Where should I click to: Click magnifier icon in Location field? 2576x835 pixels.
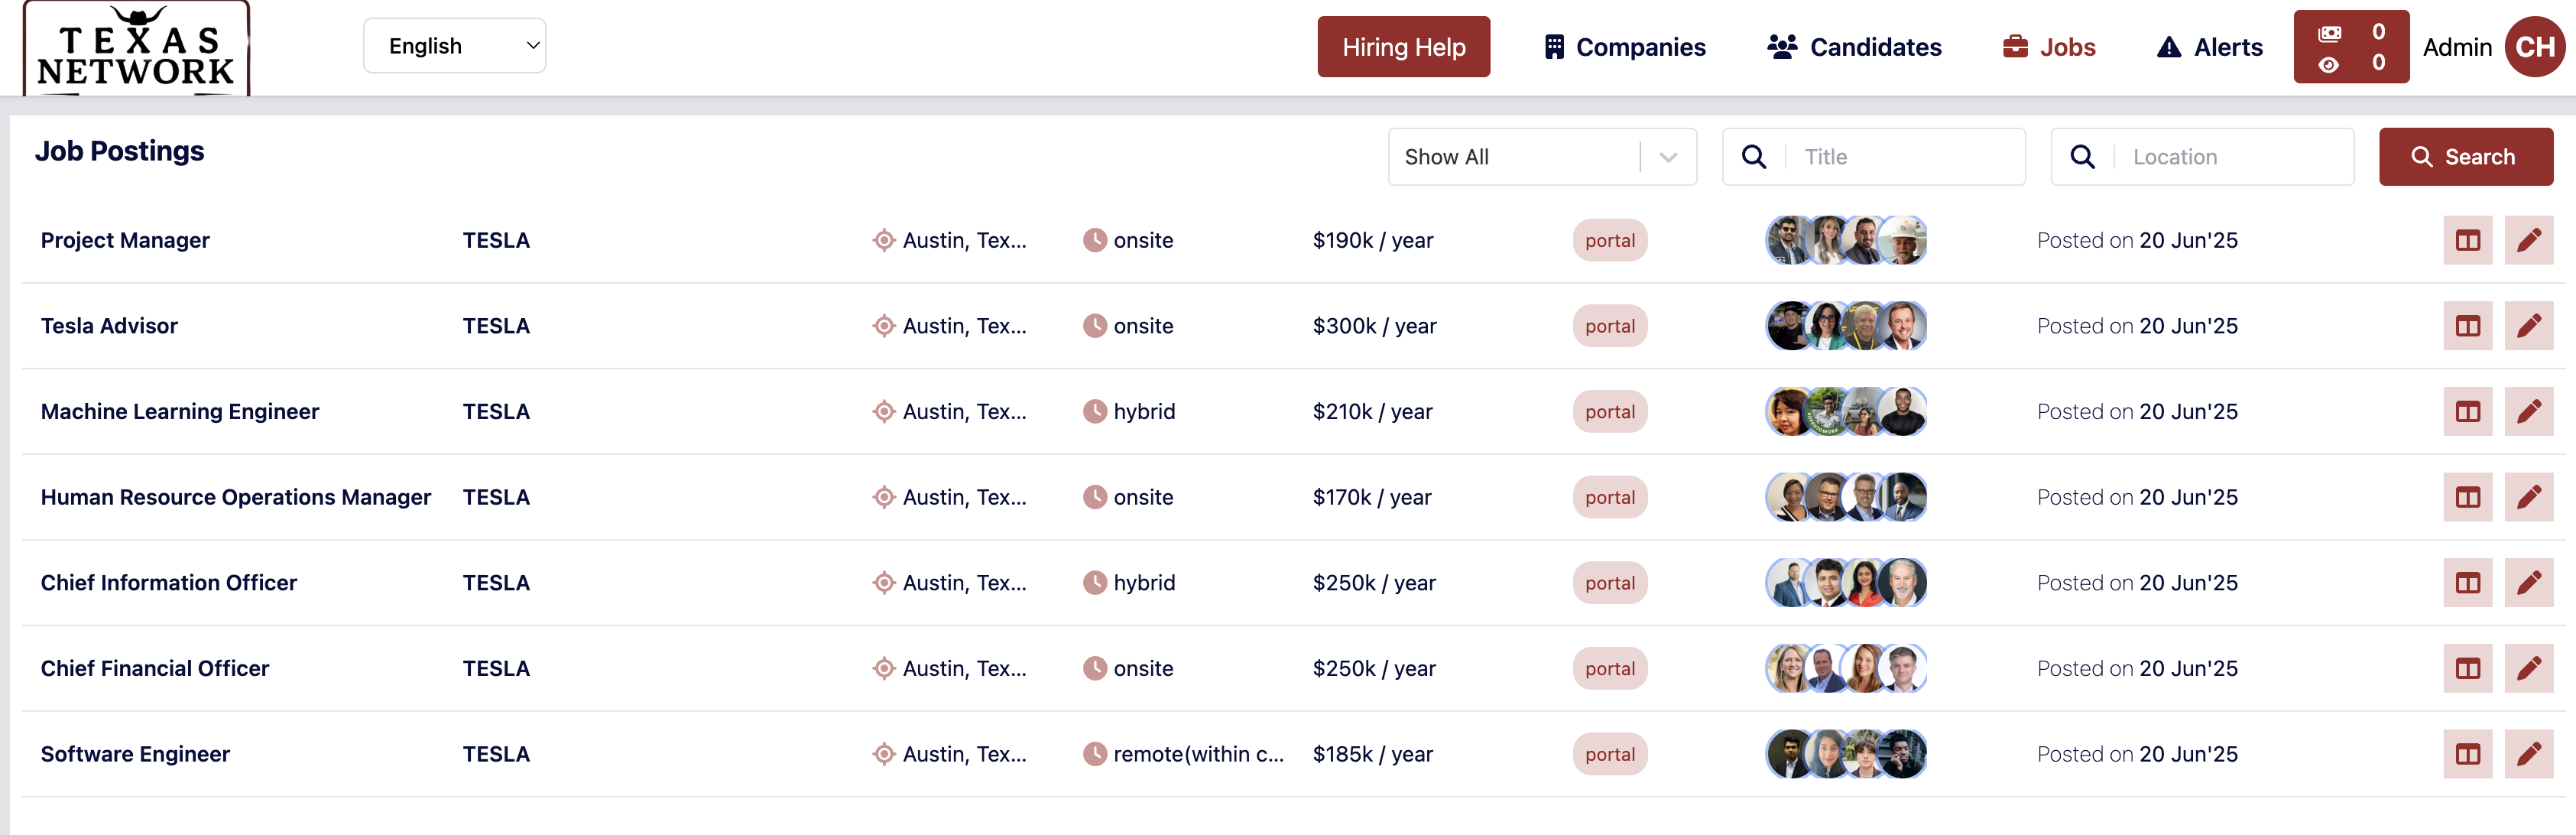[2082, 157]
